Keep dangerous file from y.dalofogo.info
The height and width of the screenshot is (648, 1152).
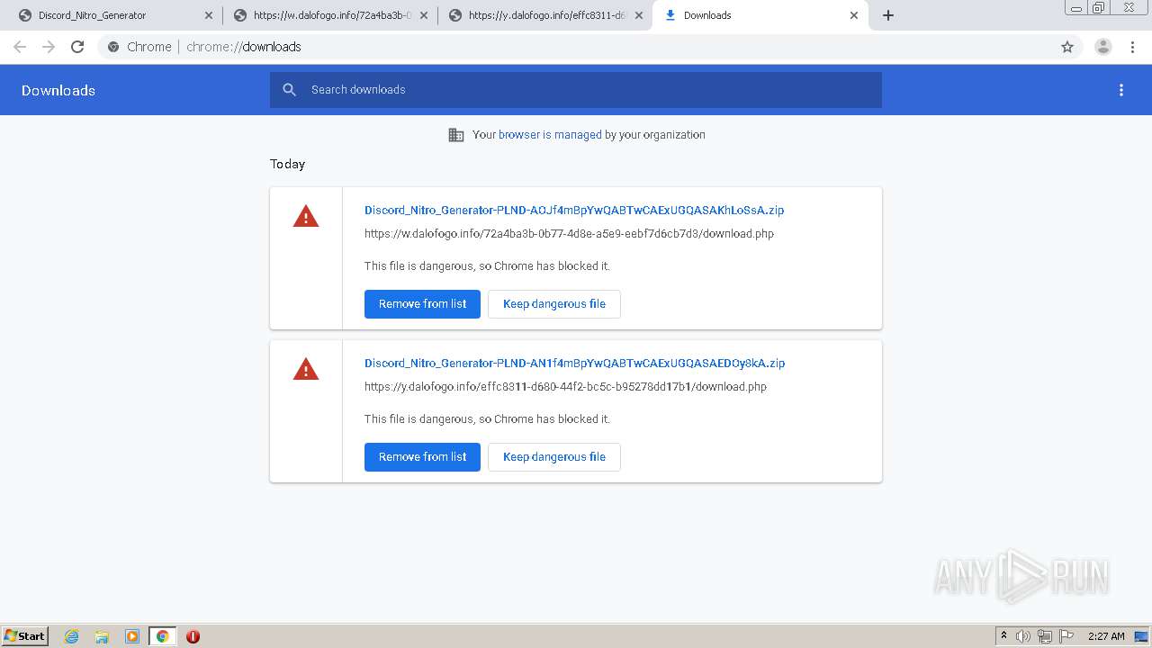point(554,457)
